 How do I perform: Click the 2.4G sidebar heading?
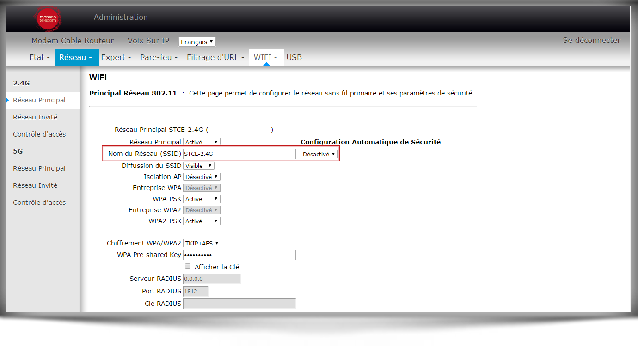[x=21, y=83]
